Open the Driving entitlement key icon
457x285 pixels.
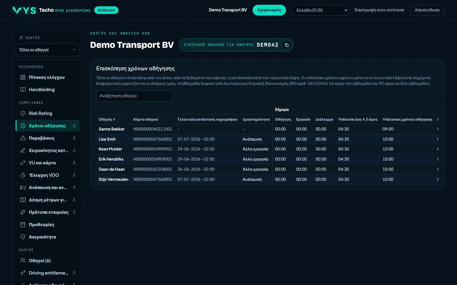23,273
